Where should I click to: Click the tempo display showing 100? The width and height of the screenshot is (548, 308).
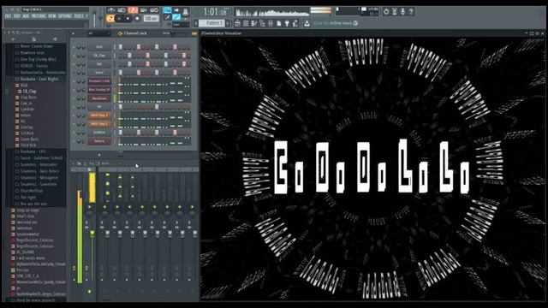151,19
